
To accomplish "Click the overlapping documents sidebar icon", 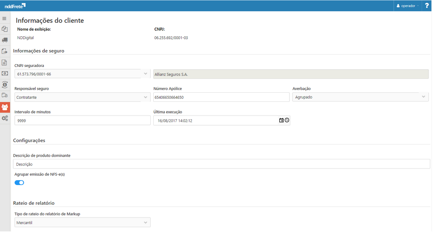I will tap(5, 29).
